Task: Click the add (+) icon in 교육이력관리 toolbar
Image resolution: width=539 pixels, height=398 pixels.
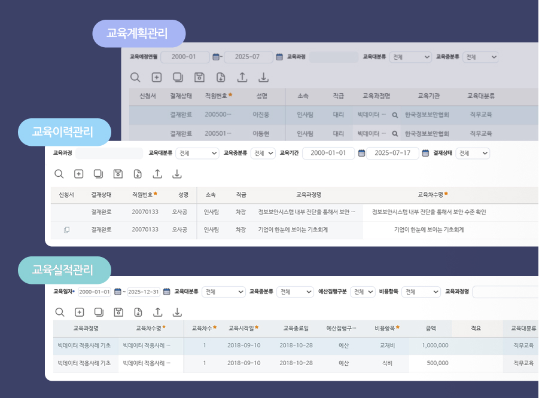Action: [80, 174]
